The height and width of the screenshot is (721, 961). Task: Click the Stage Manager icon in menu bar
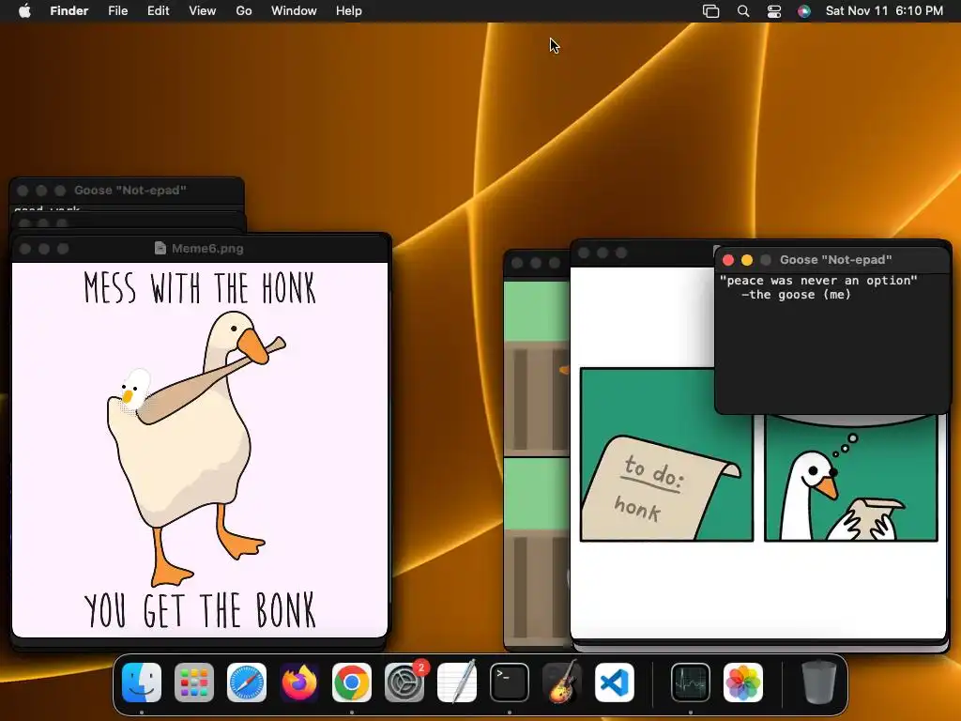coord(710,11)
